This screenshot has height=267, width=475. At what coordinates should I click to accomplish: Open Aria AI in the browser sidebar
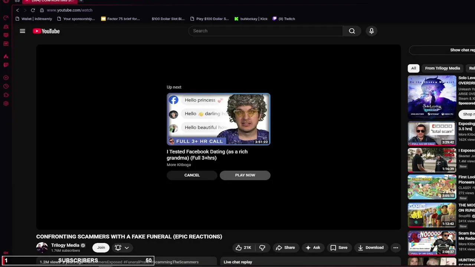(x=6, y=56)
